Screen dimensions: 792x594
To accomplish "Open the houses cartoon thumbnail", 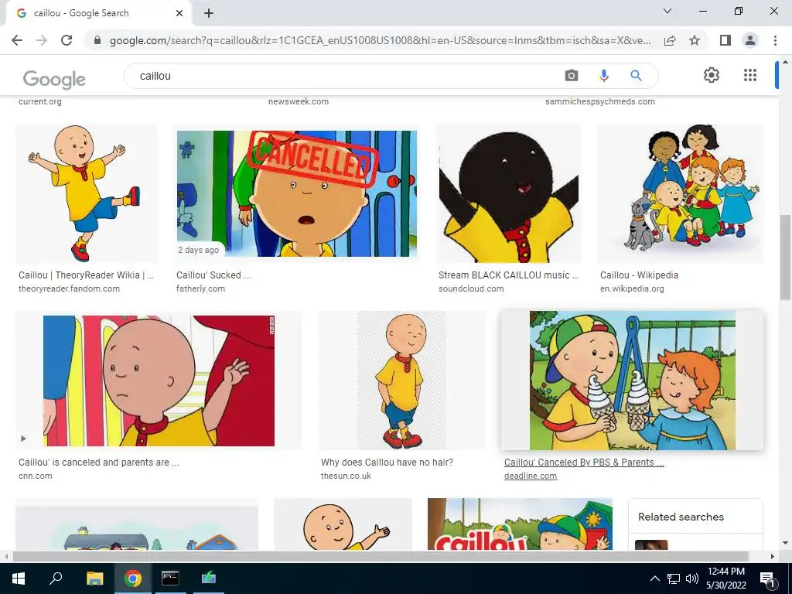I will (137, 524).
